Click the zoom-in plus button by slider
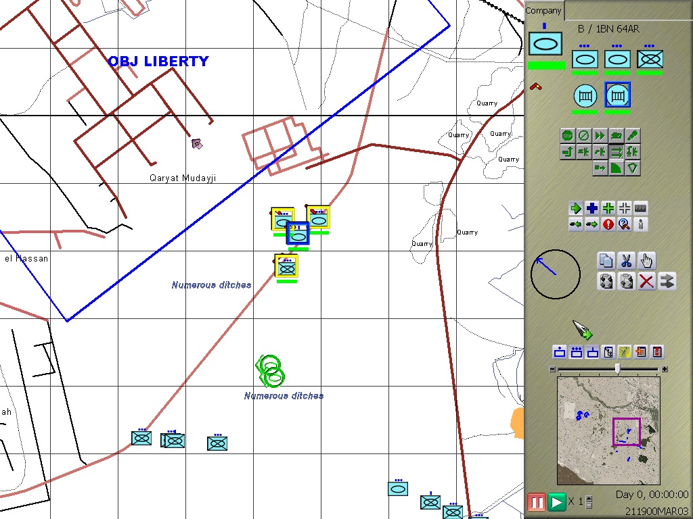Screen dimensions: 693x519 coord(665,369)
